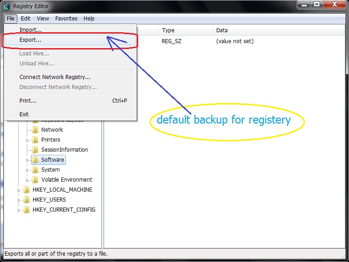Image resolution: width=349 pixels, height=262 pixels.
Task: Open the Edit menu
Action: click(25, 19)
